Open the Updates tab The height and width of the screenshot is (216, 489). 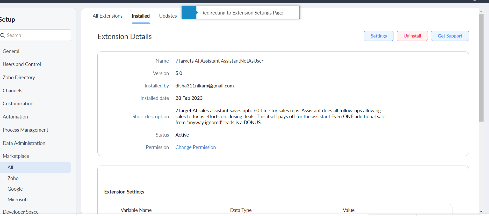[x=168, y=16]
